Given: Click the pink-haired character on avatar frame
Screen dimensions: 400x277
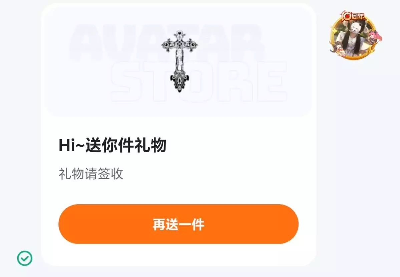Looking at the screenshot, I should coord(376,37).
